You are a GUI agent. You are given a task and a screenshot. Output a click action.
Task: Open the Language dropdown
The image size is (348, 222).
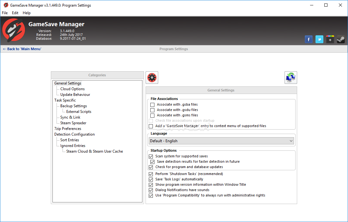[221, 141]
